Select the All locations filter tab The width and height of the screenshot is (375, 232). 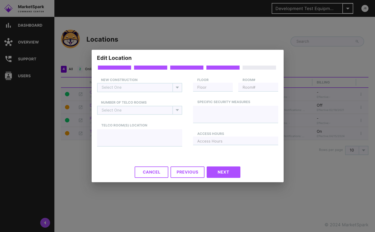click(67, 69)
